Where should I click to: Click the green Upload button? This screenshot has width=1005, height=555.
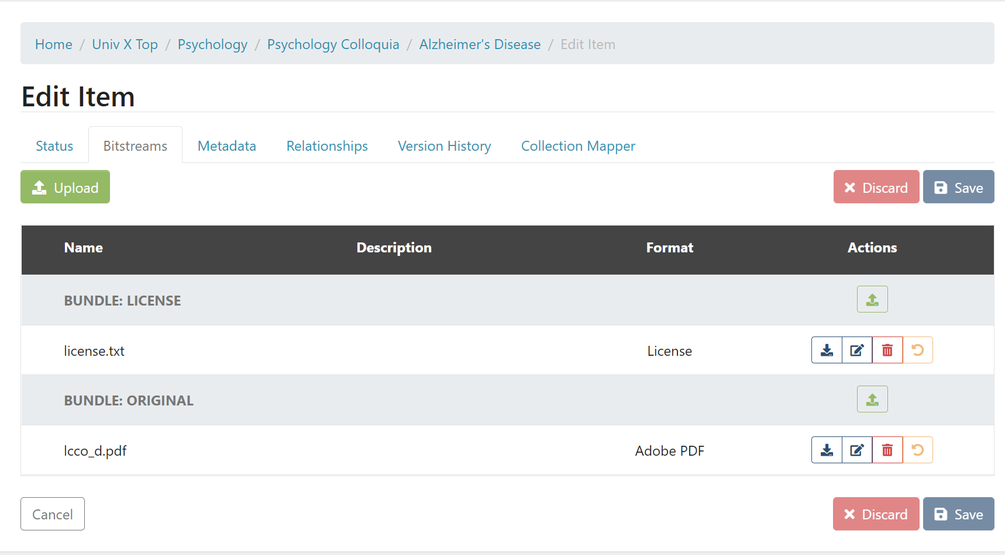click(65, 187)
